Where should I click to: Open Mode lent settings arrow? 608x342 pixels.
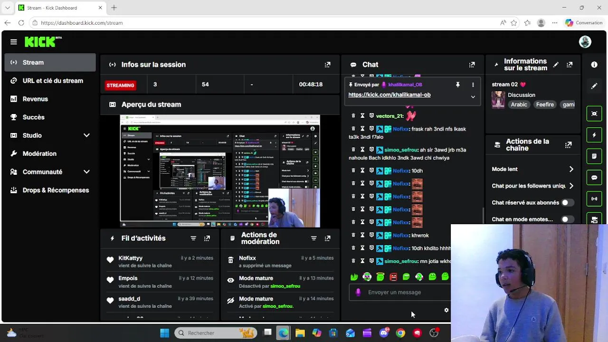tap(571, 169)
